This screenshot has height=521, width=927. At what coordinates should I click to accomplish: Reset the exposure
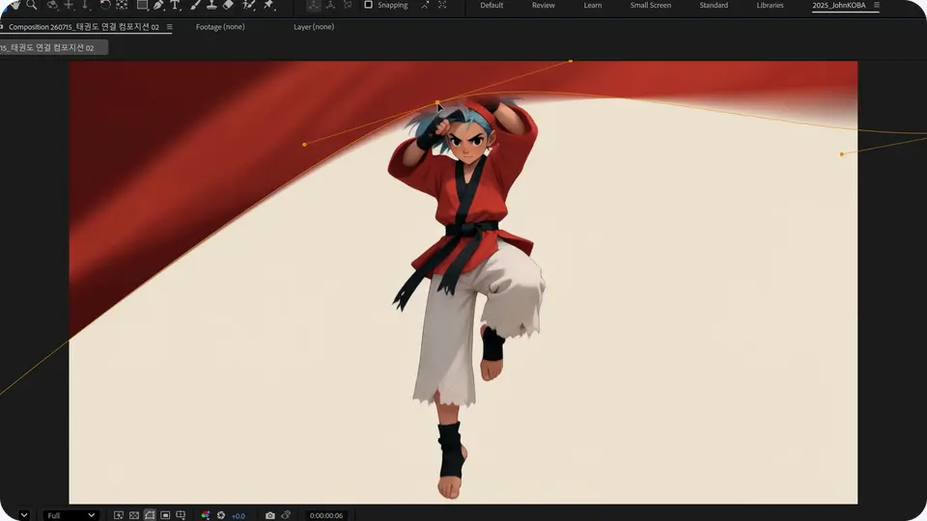tap(221, 515)
